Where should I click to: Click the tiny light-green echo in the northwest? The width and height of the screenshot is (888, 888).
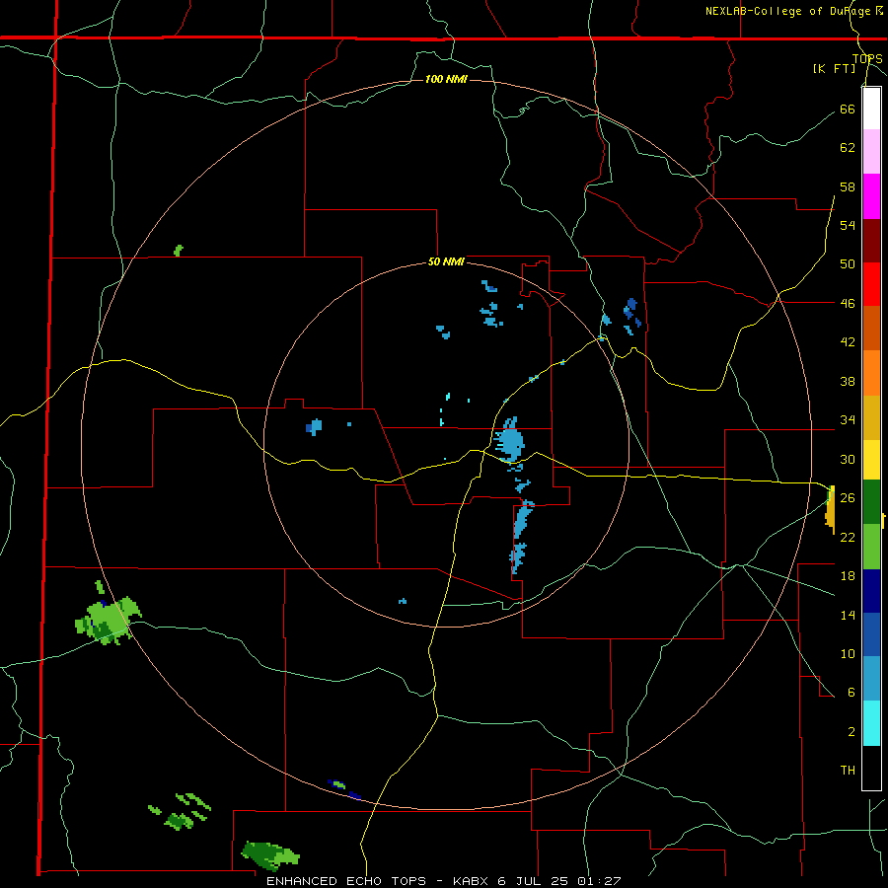(x=179, y=250)
